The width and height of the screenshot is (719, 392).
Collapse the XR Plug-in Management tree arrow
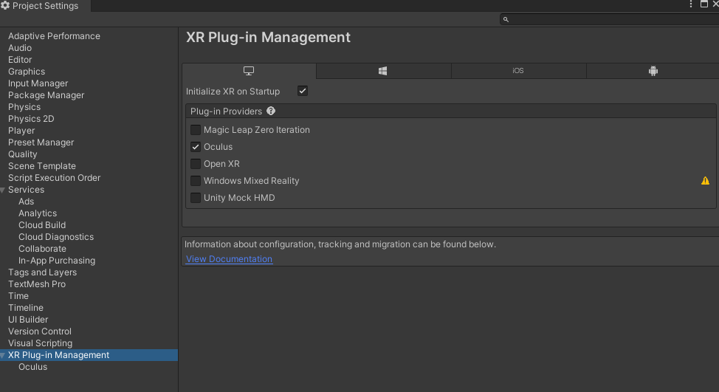(x=3, y=356)
